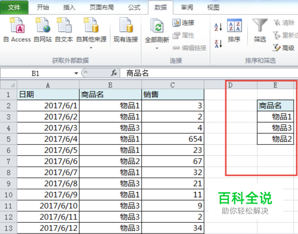Sort descending Z to A icon

point(218,43)
